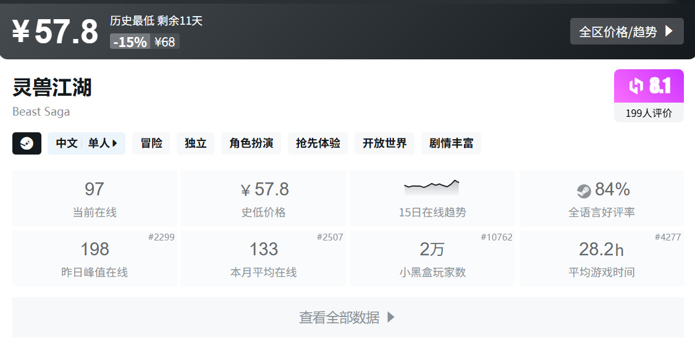Click the Steam logo beside 84%
Viewport: 695px width, 353px height.
(584, 191)
